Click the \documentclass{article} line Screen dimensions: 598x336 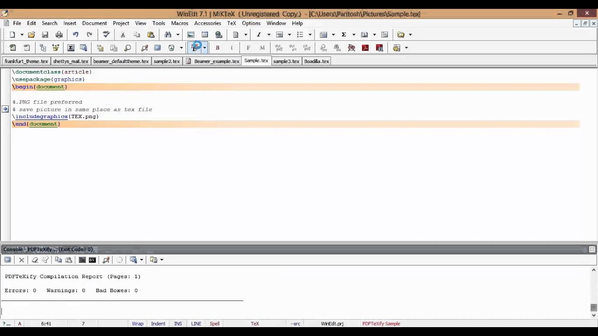(x=52, y=72)
